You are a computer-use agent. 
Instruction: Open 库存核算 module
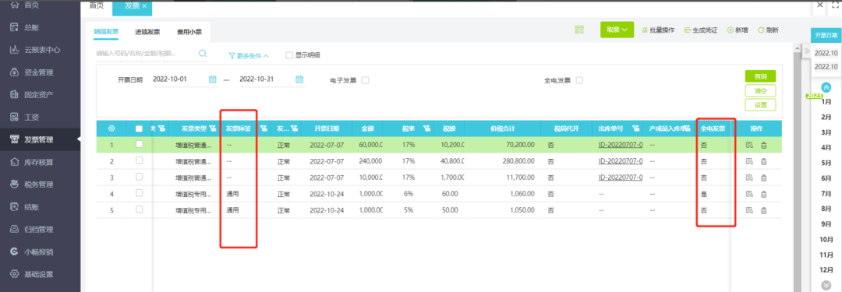(x=38, y=162)
